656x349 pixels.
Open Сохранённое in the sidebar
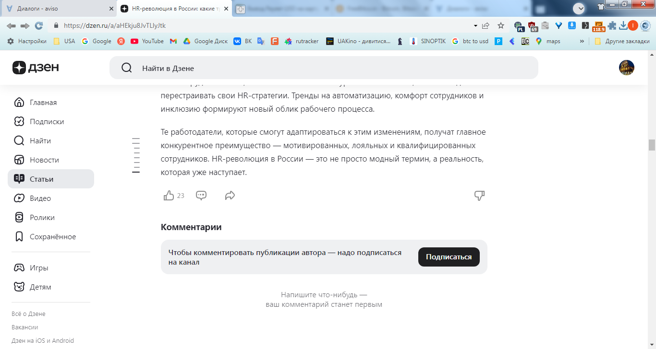[x=51, y=237]
